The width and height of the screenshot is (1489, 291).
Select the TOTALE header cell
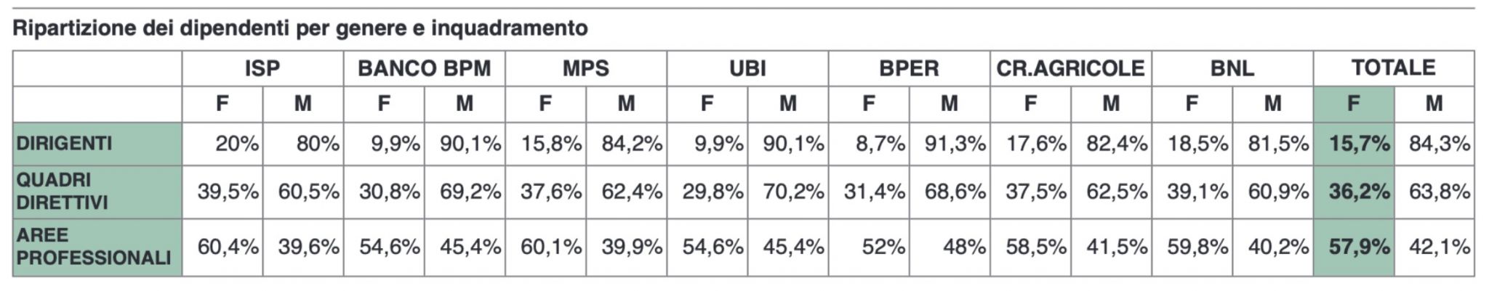click(x=1393, y=68)
